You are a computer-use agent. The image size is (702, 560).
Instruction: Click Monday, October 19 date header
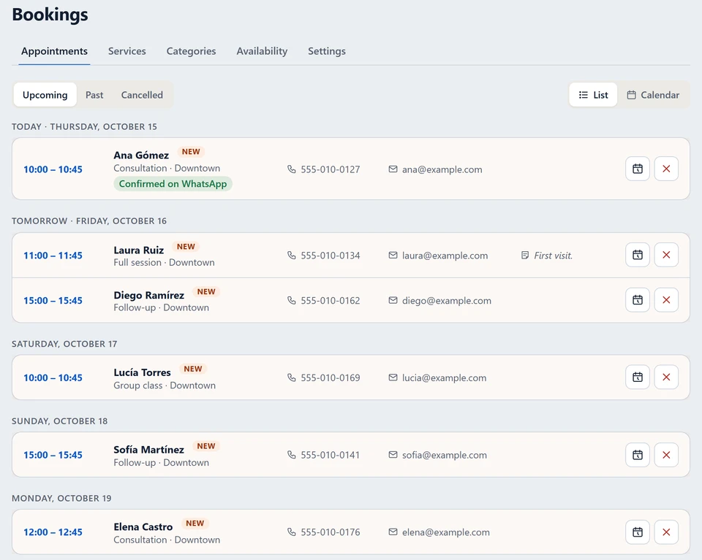(61, 499)
